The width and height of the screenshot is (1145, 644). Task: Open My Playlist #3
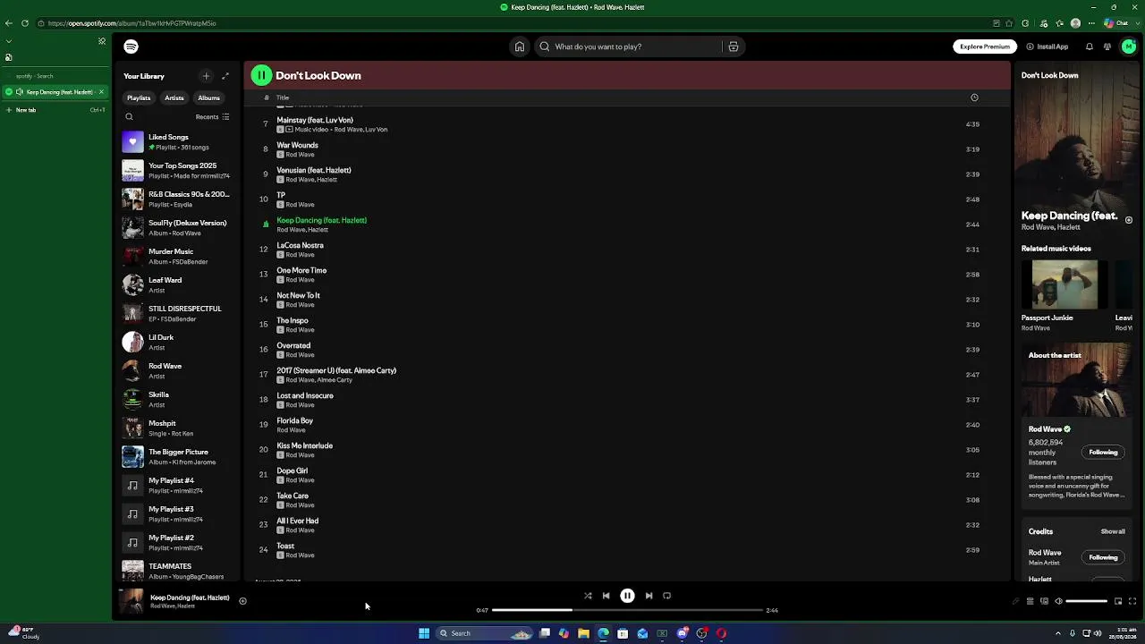(176, 514)
